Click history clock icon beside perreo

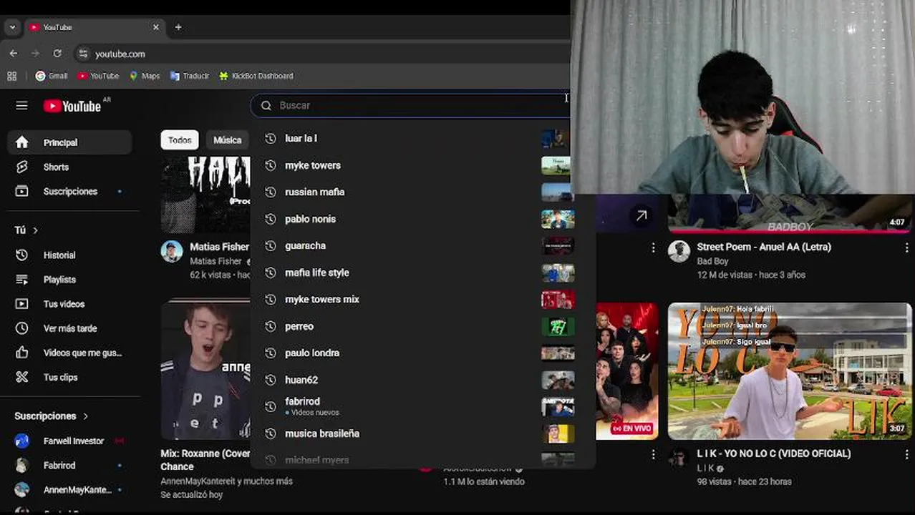tap(270, 326)
